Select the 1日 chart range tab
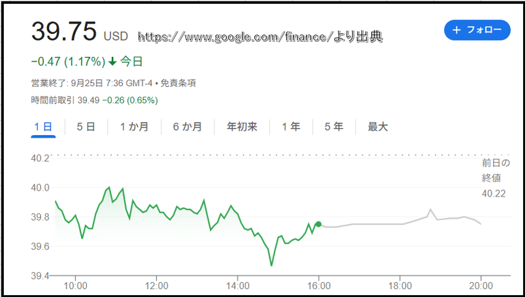 click(42, 127)
